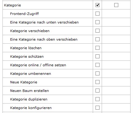133x113 pixels.
Task: Enable Eine Kategorie nach oben verschieben
Action: click(97, 39)
